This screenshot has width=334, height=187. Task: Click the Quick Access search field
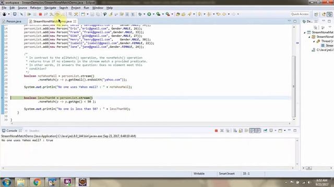coord(300,14)
